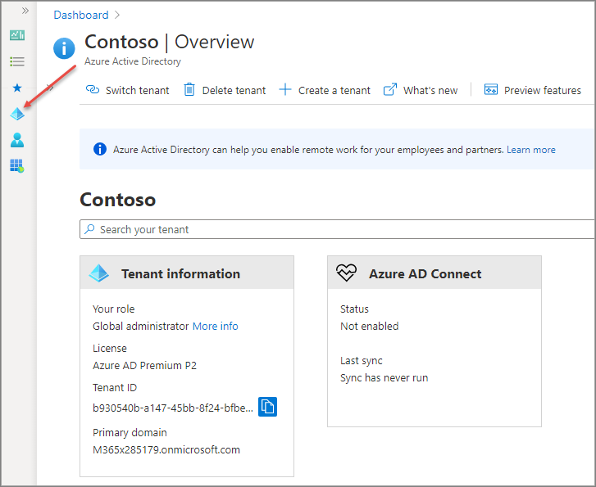This screenshot has height=487, width=596.
Task: Expand the left sidebar with double chevron
Action: [25, 11]
